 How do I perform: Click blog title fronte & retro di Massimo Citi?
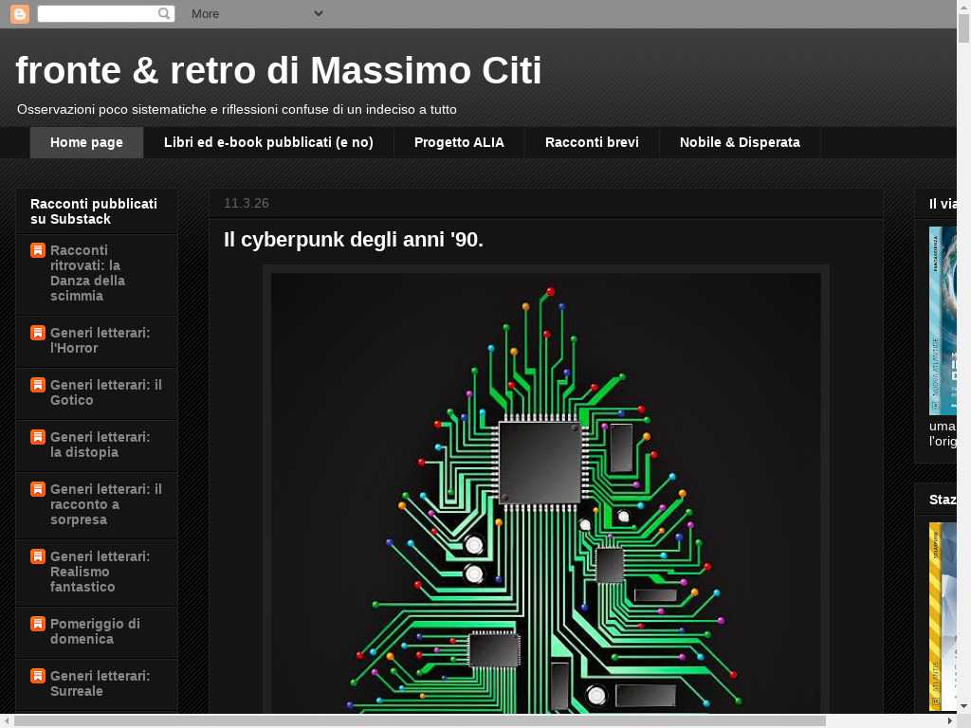click(x=279, y=71)
